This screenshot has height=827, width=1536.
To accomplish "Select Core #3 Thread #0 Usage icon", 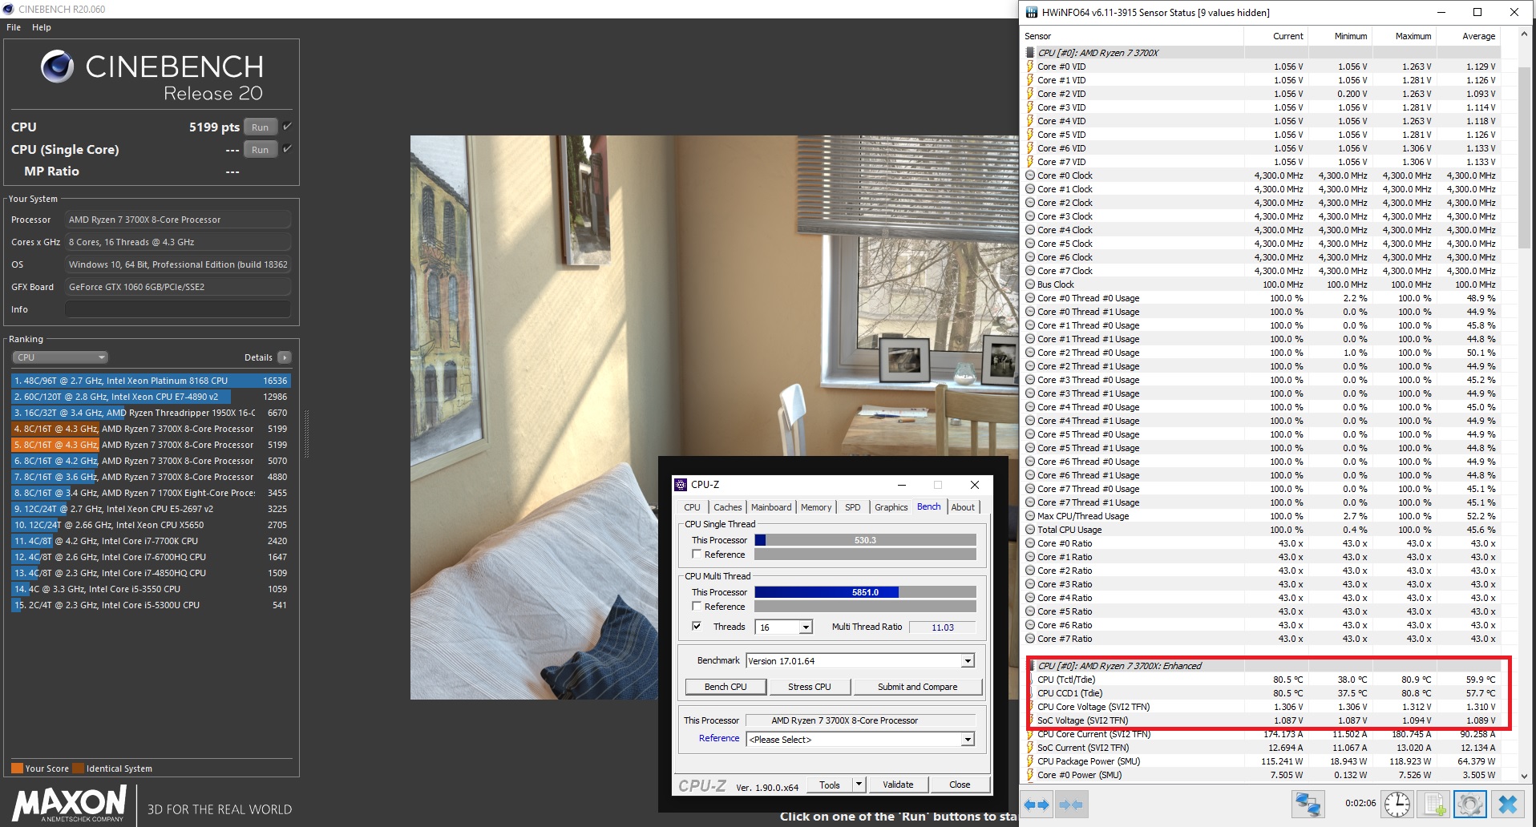I will click(x=1030, y=380).
